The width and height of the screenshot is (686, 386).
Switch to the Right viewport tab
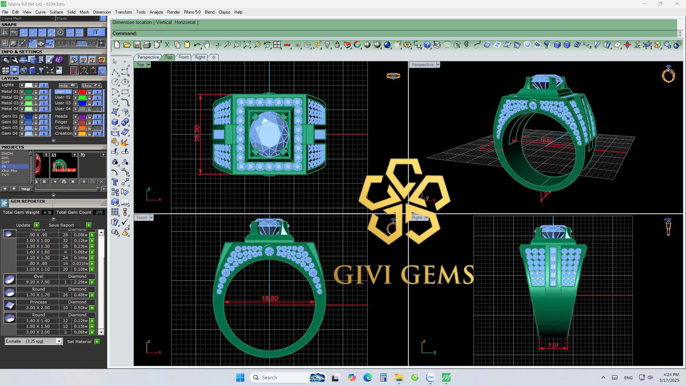[200, 57]
